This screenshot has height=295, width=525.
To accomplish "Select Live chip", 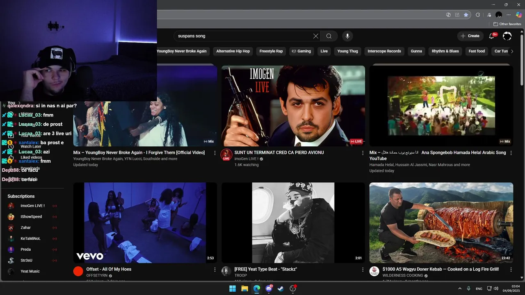I will [x=324, y=51].
